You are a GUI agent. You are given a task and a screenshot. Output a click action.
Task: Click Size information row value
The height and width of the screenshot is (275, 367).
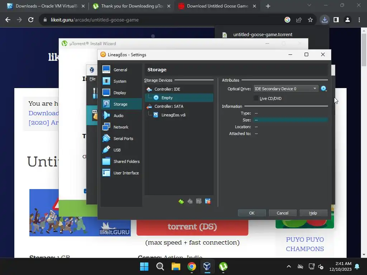coord(290,120)
